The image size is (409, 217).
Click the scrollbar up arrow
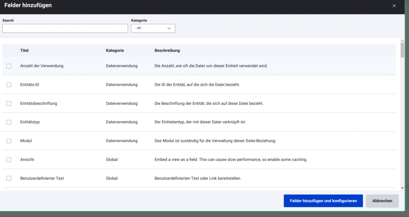pos(403,41)
